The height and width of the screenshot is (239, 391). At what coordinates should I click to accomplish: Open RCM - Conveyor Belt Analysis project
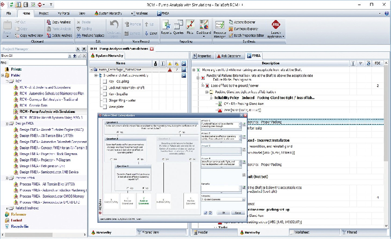coord(49,99)
